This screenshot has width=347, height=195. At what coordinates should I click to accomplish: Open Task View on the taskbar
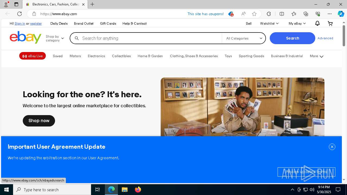coord(98,190)
